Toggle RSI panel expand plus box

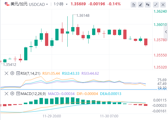pos(18,74)
